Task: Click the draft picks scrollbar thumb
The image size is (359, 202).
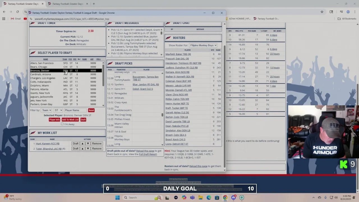Action: pyautogui.click(x=162, y=114)
